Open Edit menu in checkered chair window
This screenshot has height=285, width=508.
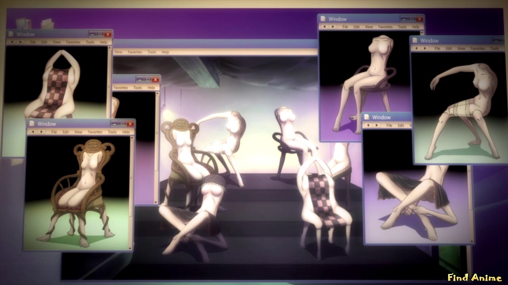pyautogui.click(x=44, y=42)
